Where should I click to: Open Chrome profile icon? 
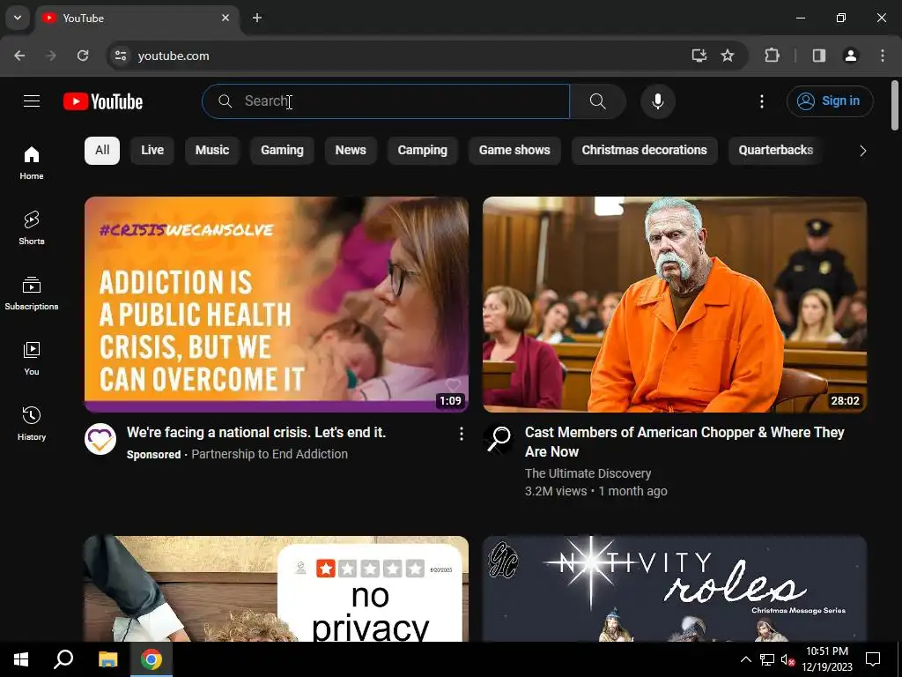(851, 56)
